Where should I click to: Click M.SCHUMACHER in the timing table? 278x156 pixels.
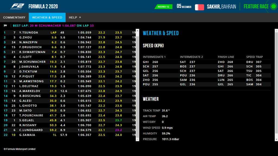click(x=33, y=62)
